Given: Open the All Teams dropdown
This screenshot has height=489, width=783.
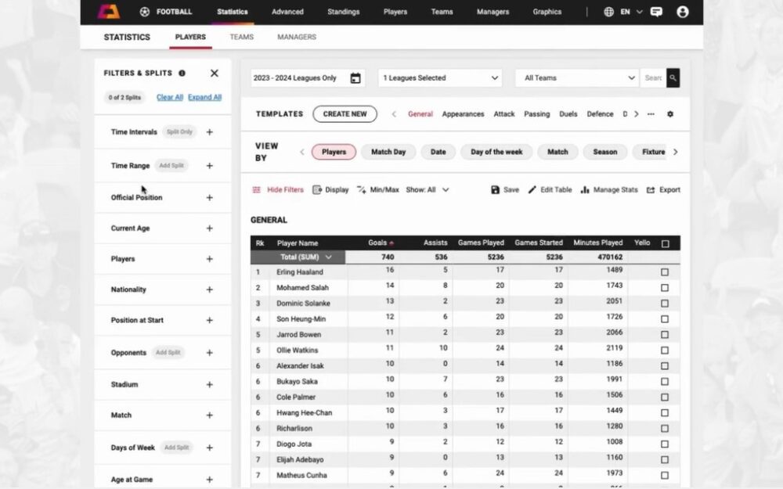Looking at the screenshot, I should pos(576,78).
